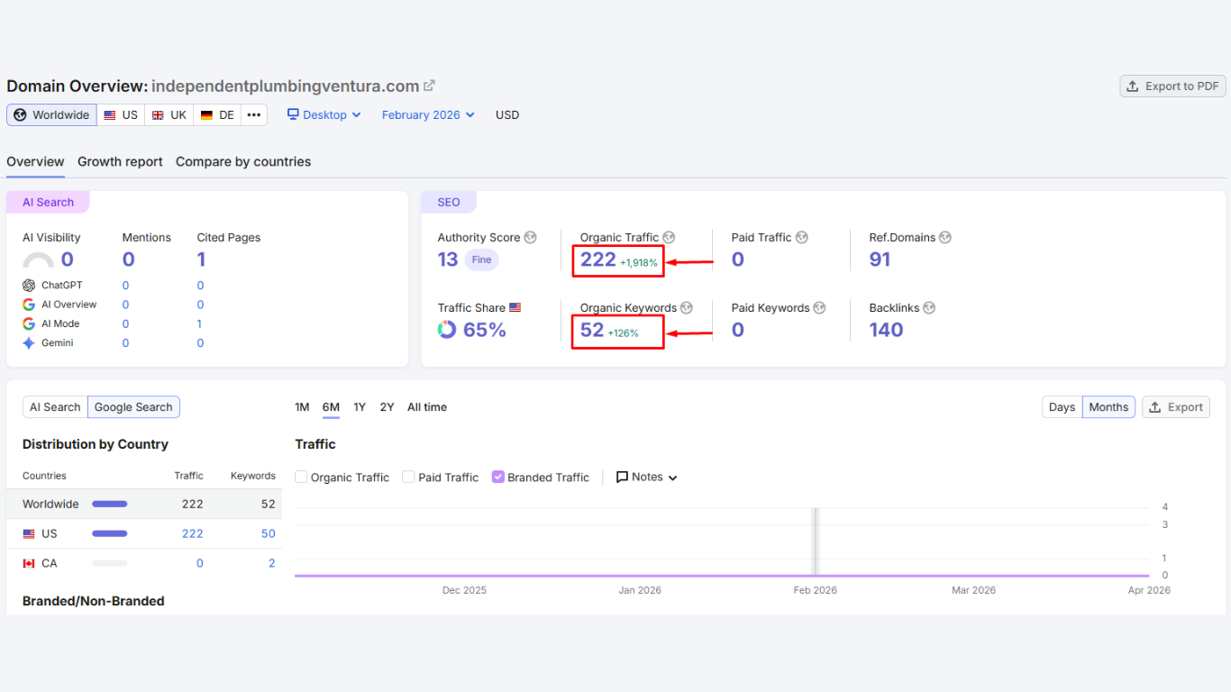The width and height of the screenshot is (1231, 692).
Task: Open the Compare by countries tab
Action: pyautogui.click(x=243, y=162)
